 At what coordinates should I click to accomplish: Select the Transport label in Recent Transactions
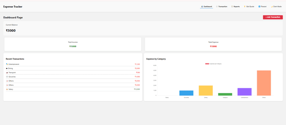pos(12,72)
